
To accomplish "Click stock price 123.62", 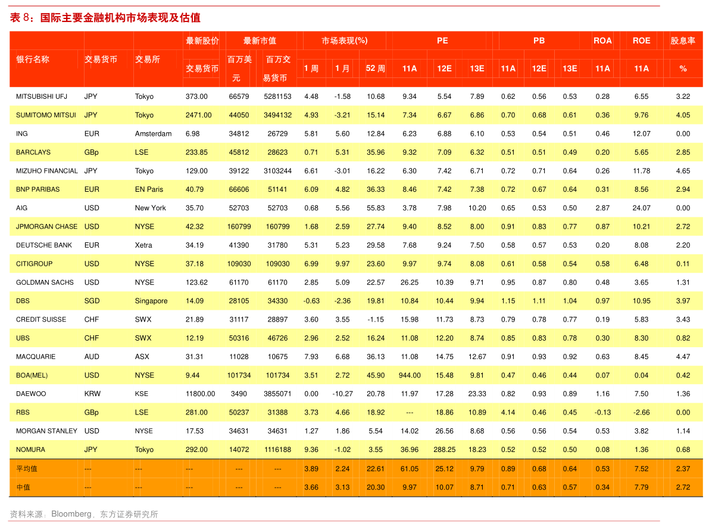I will coord(196,282).
